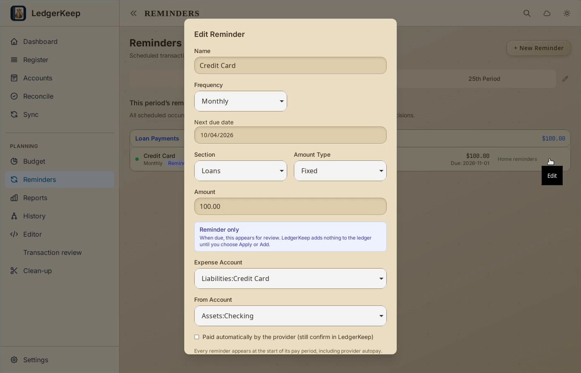The width and height of the screenshot is (581, 373).
Task: Click pencil icon beside 25th Period
Action: pyautogui.click(x=565, y=79)
